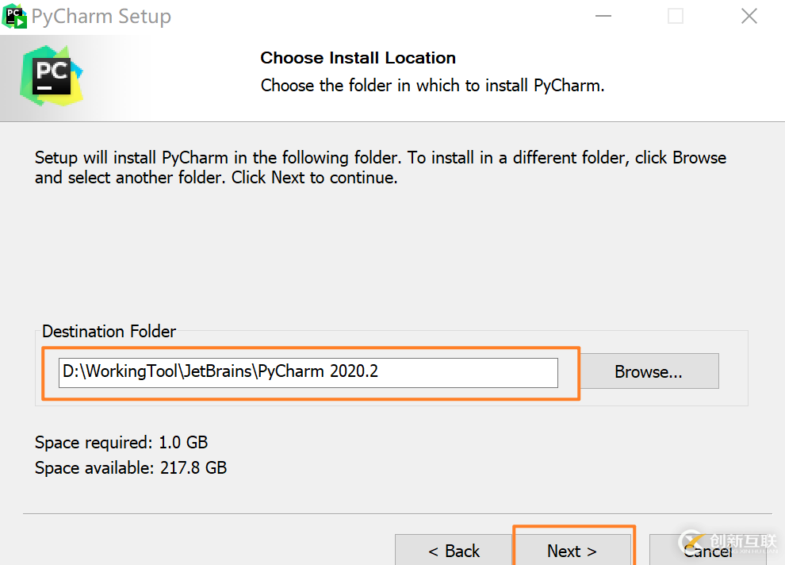Open the Browse dialog for folder selection

(648, 371)
